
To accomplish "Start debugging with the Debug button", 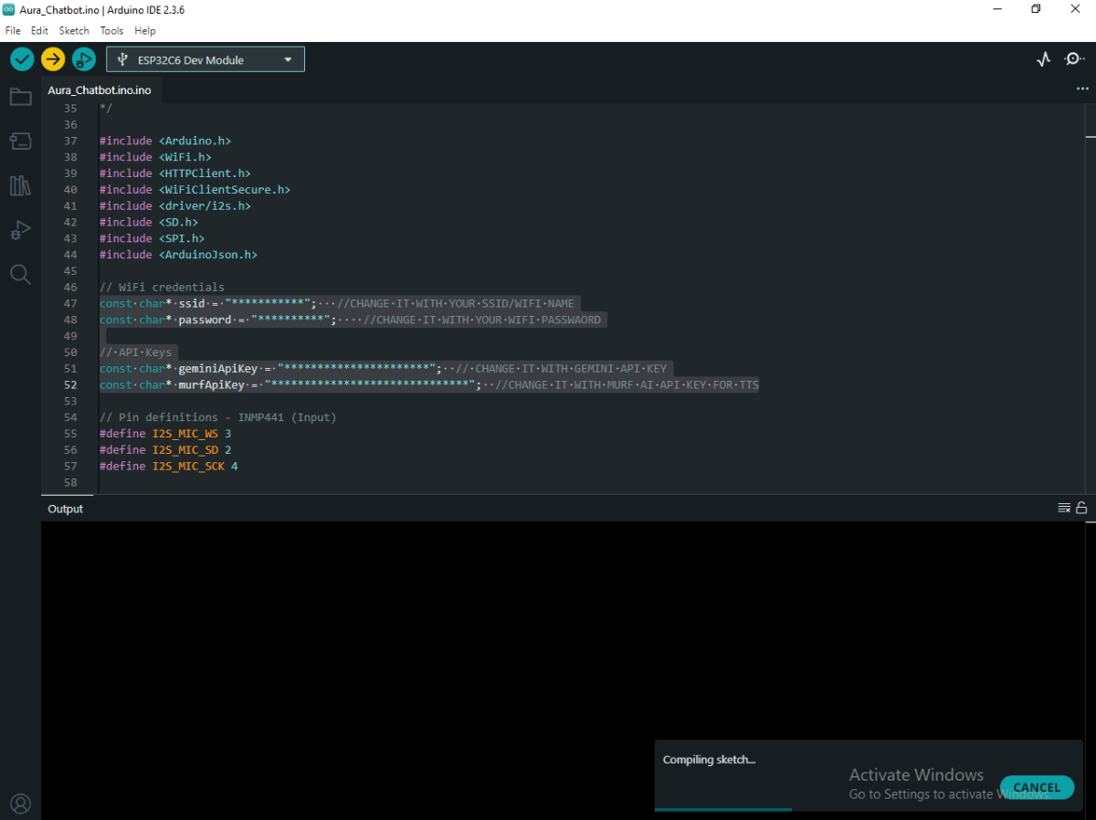I will 83,59.
